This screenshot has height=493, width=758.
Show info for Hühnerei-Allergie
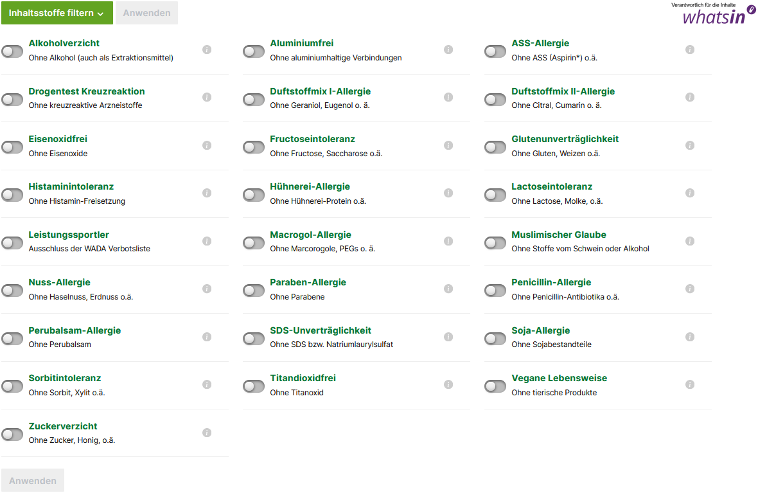pos(448,193)
